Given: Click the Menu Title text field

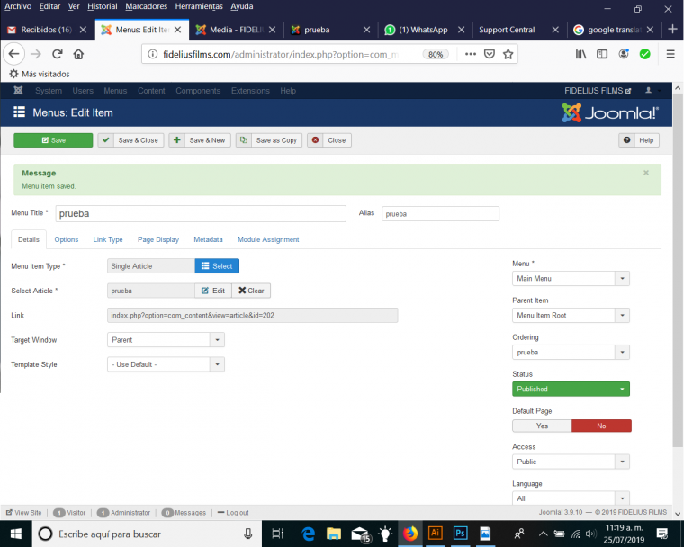Looking at the screenshot, I should [201, 214].
